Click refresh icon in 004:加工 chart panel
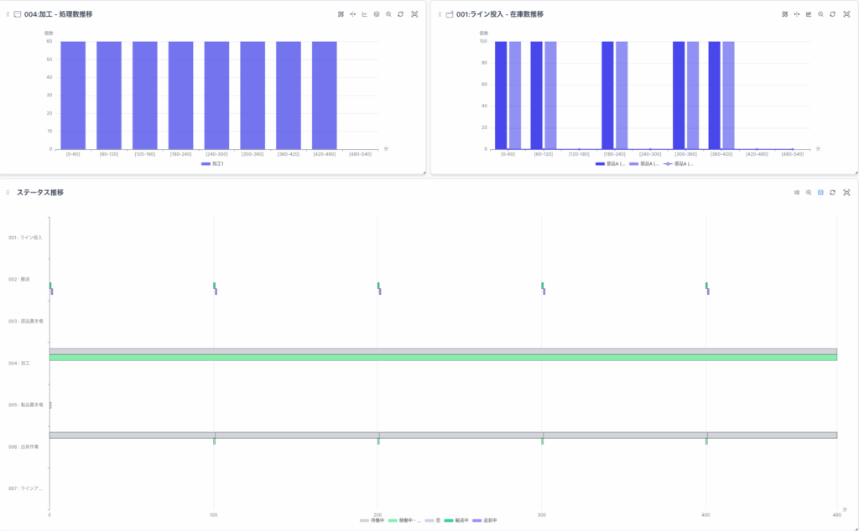This screenshot has width=859, height=531. click(401, 14)
